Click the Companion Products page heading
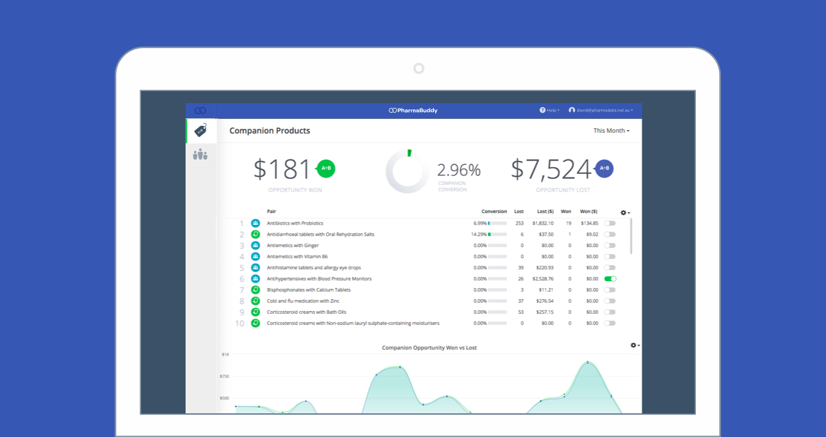826x437 pixels. click(270, 131)
